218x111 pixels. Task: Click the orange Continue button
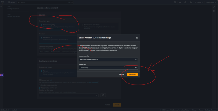pyautogui.click(x=132, y=74)
